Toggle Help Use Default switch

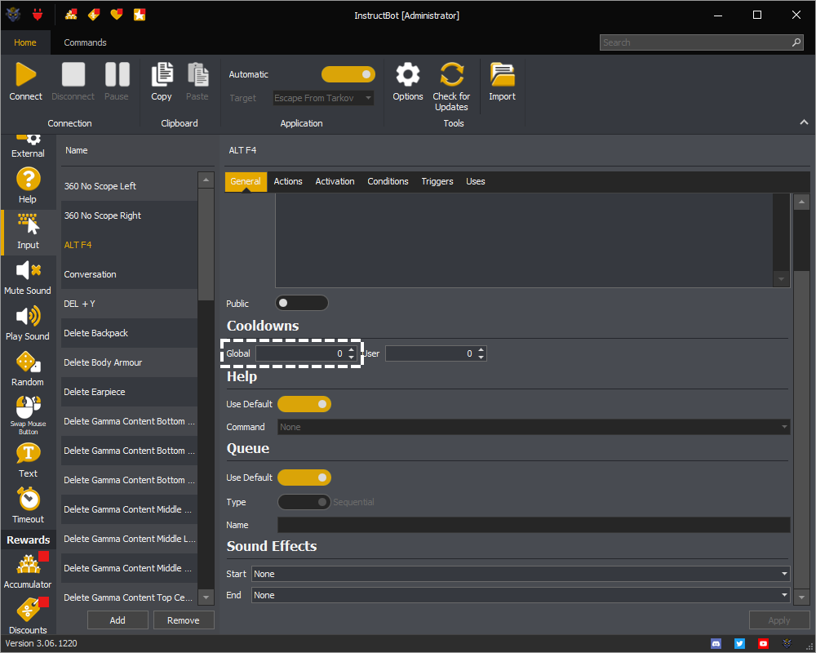coord(304,404)
